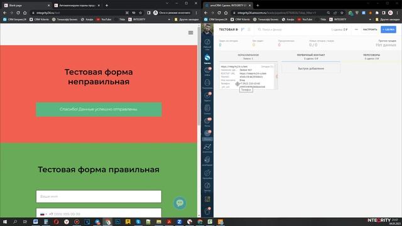Reload the amoCRM page in the right browser
This screenshot has height=226, width=402.
click(x=219, y=13)
